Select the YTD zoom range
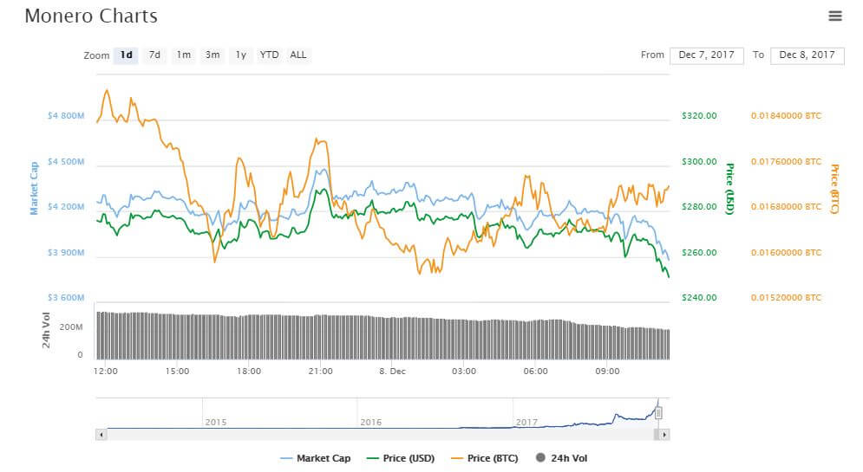 [269, 55]
